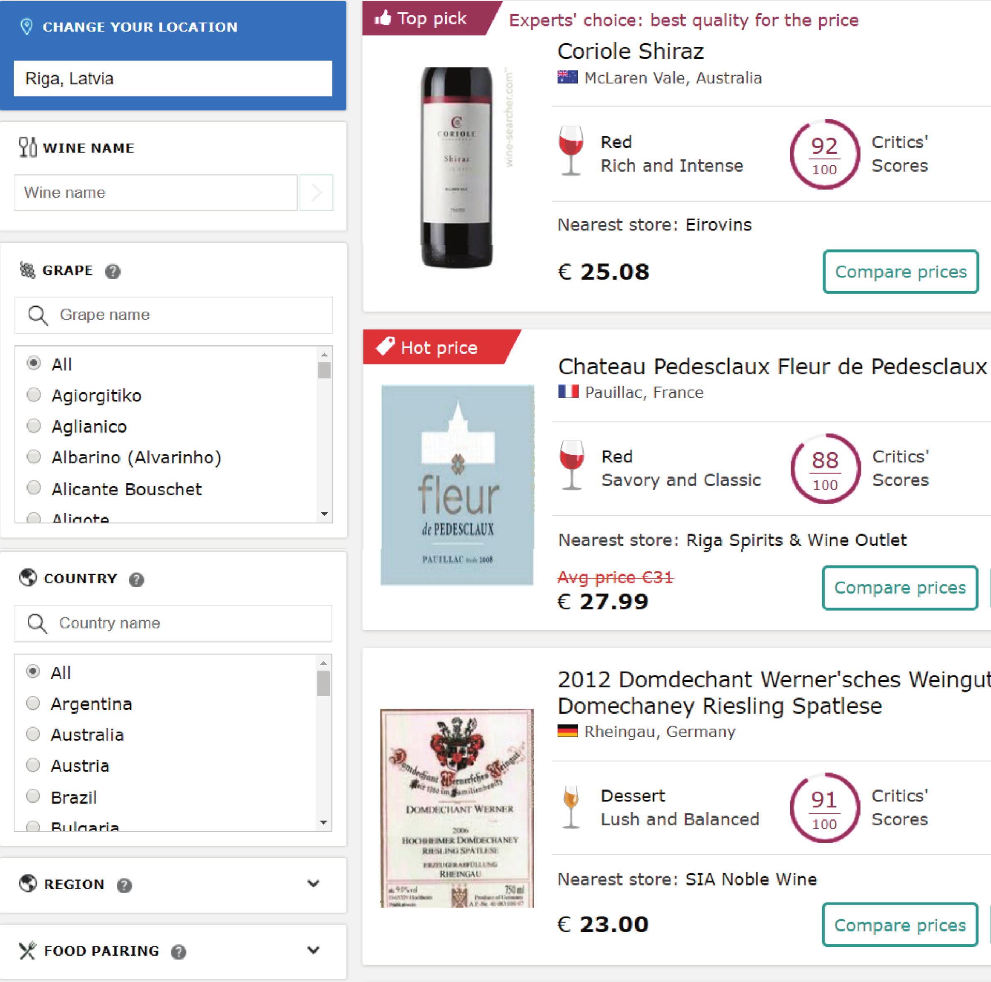Select the Agiorgitiko grape radio button
The image size is (991, 982).
[x=34, y=395]
